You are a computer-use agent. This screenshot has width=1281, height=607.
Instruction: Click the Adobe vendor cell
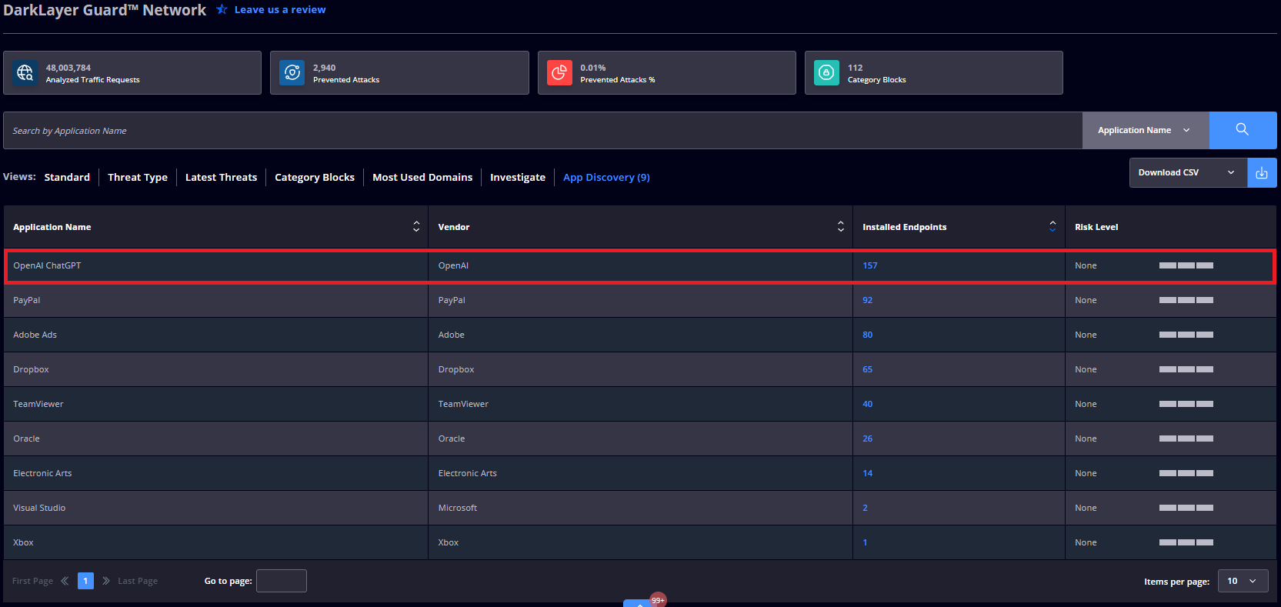click(640, 335)
